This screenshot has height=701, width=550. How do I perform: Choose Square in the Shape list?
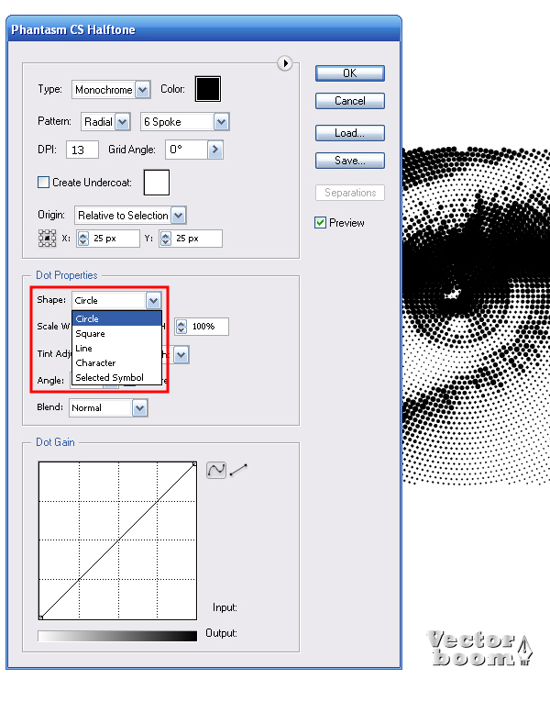click(x=116, y=333)
